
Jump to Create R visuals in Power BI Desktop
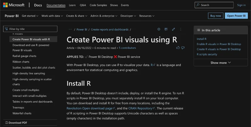pos(219,49)
